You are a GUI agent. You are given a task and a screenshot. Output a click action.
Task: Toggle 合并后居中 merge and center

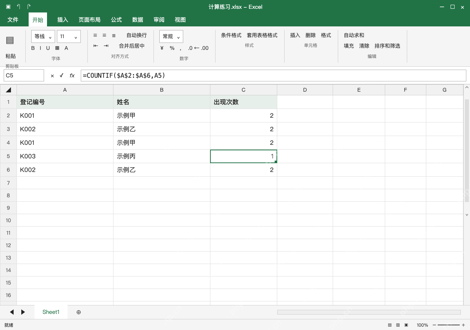tap(132, 46)
